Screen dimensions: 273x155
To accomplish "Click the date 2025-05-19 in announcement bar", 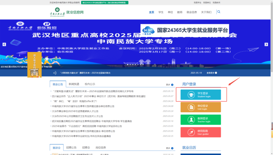I will (196, 73).
